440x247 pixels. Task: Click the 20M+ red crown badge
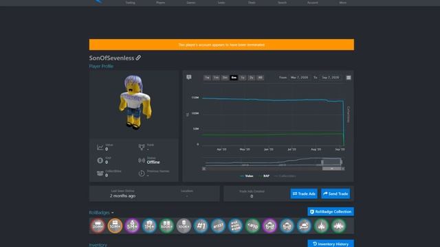tap(98, 226)
